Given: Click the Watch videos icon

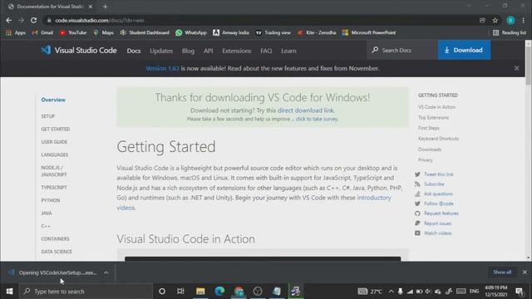Looking at the screenshot, I should pyautogui.click(x=417, y=233).
